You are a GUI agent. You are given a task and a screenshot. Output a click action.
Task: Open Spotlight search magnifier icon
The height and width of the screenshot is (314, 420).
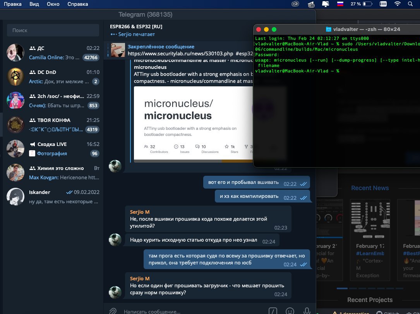[x=410, y=4]
